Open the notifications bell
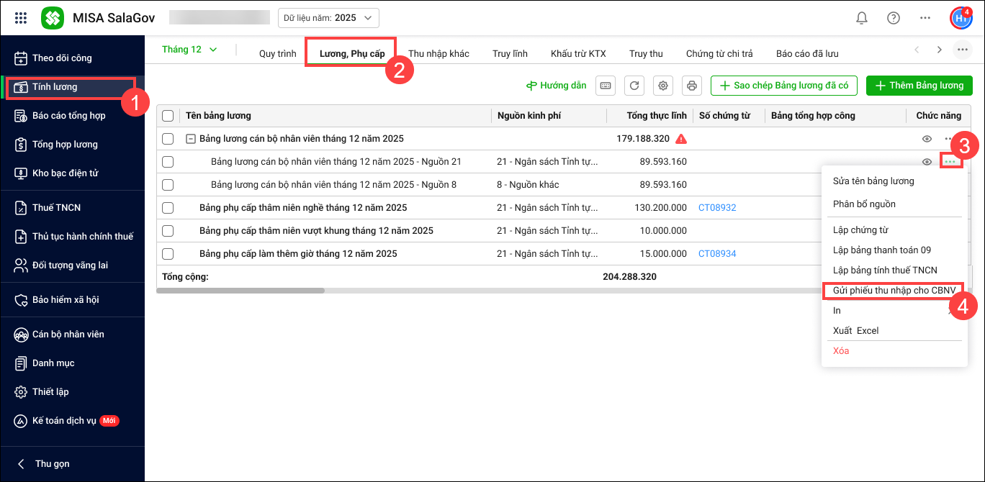The width and height of the screenshot is (985, 482). tap(861, 18)
